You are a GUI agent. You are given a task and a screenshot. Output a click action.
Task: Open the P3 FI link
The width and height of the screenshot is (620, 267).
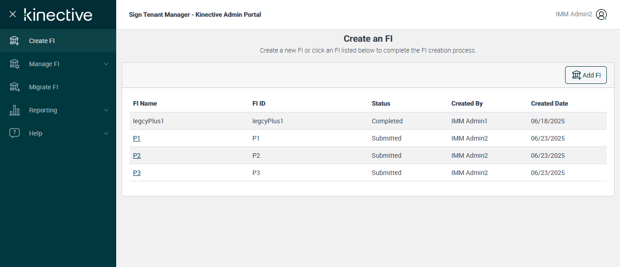coord(137,173)
